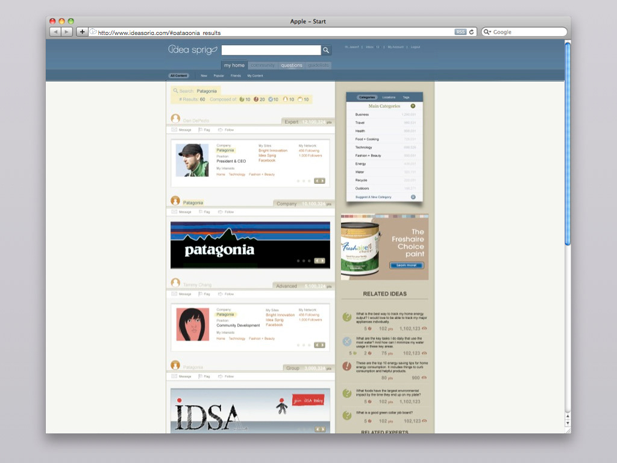Click the Idea Sprig logo
The height and width of the screenshot is (463, 617).
pos(193,49)
